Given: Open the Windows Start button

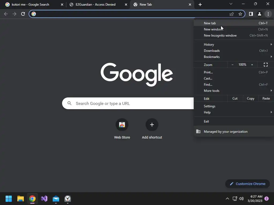Looking at the screenshot, I should 9,199.
